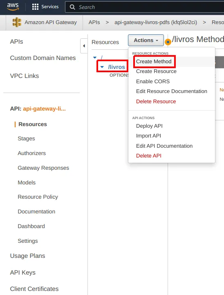Open Stages
The image size is (224, 295).
[27, 139]
